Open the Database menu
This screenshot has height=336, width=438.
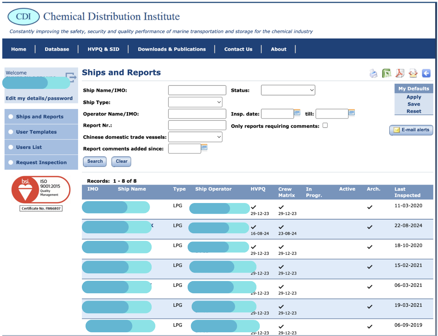click(x=57, y=49)
